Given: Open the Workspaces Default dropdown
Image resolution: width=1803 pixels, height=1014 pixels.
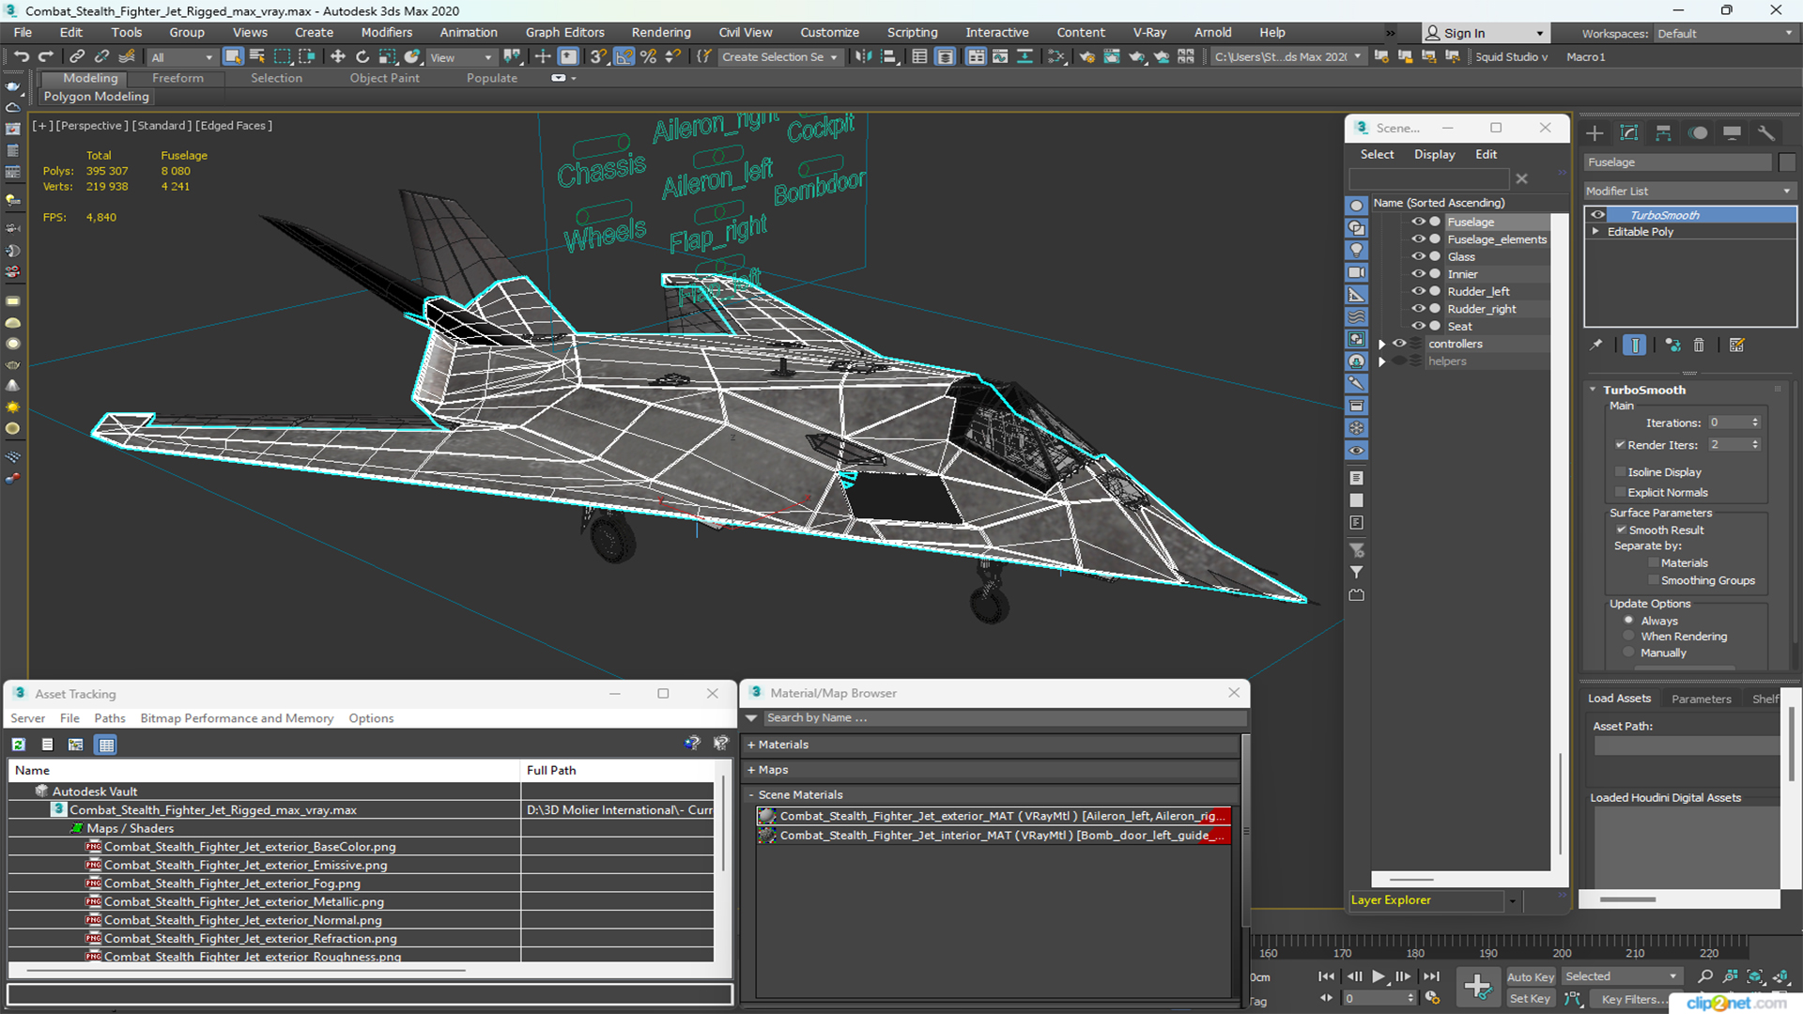Looking at the screenshot, I should 1724,34.
